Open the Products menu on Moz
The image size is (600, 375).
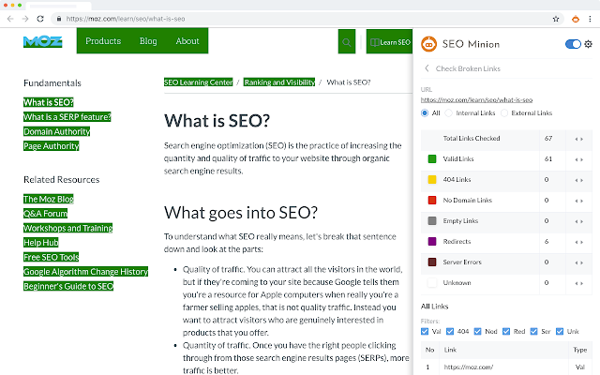point(103,41)
